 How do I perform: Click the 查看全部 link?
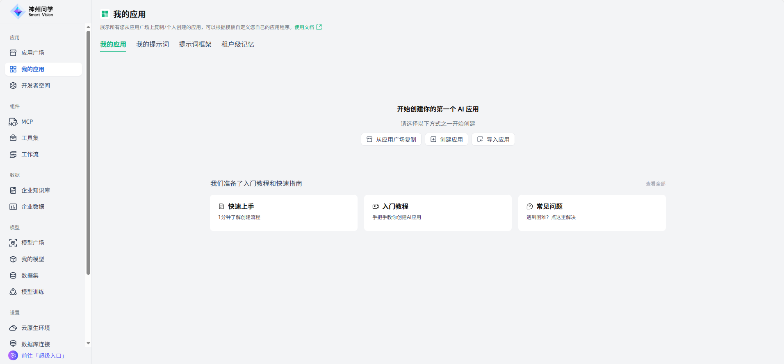pos(655,184)
